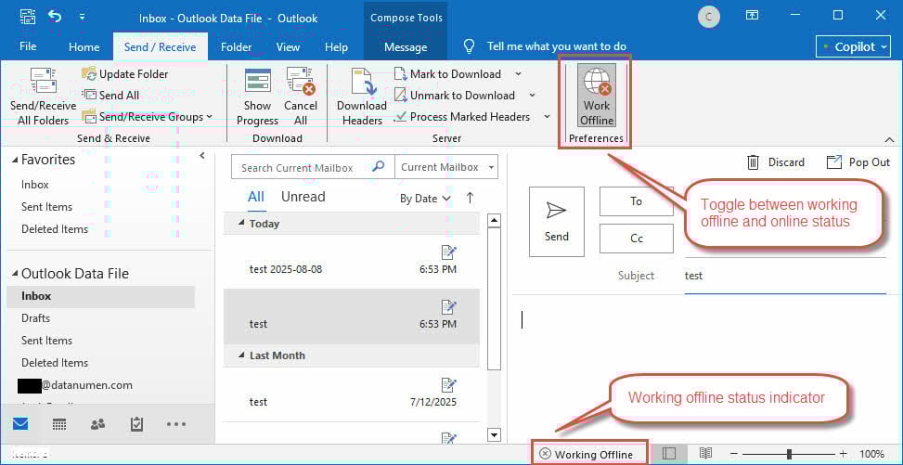Click Process Marked Headers
Screen dimensions: 903x465
463,116
